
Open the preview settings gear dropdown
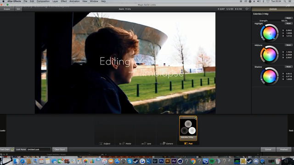click(247, 9)
